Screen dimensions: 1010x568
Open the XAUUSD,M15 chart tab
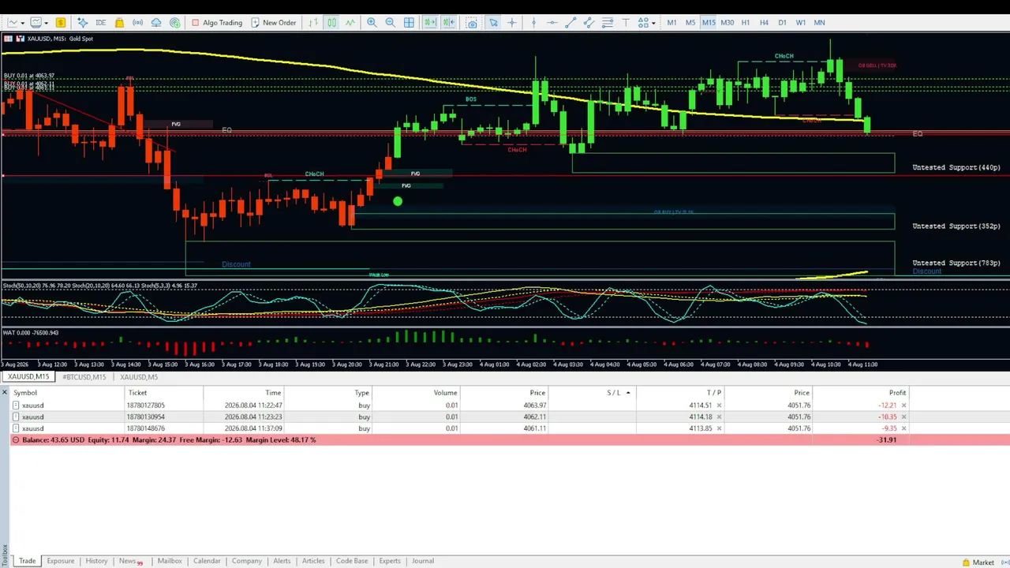click(x=28, y=377)
